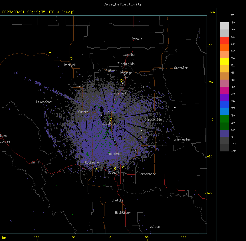The width and height of the screenshot is (246, 241).
Task: Click the Cochrane city label
Action: (92, 163)
